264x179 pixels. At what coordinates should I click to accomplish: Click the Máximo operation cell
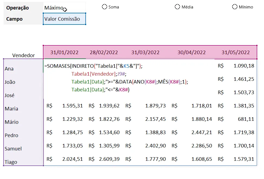(64, 8)
